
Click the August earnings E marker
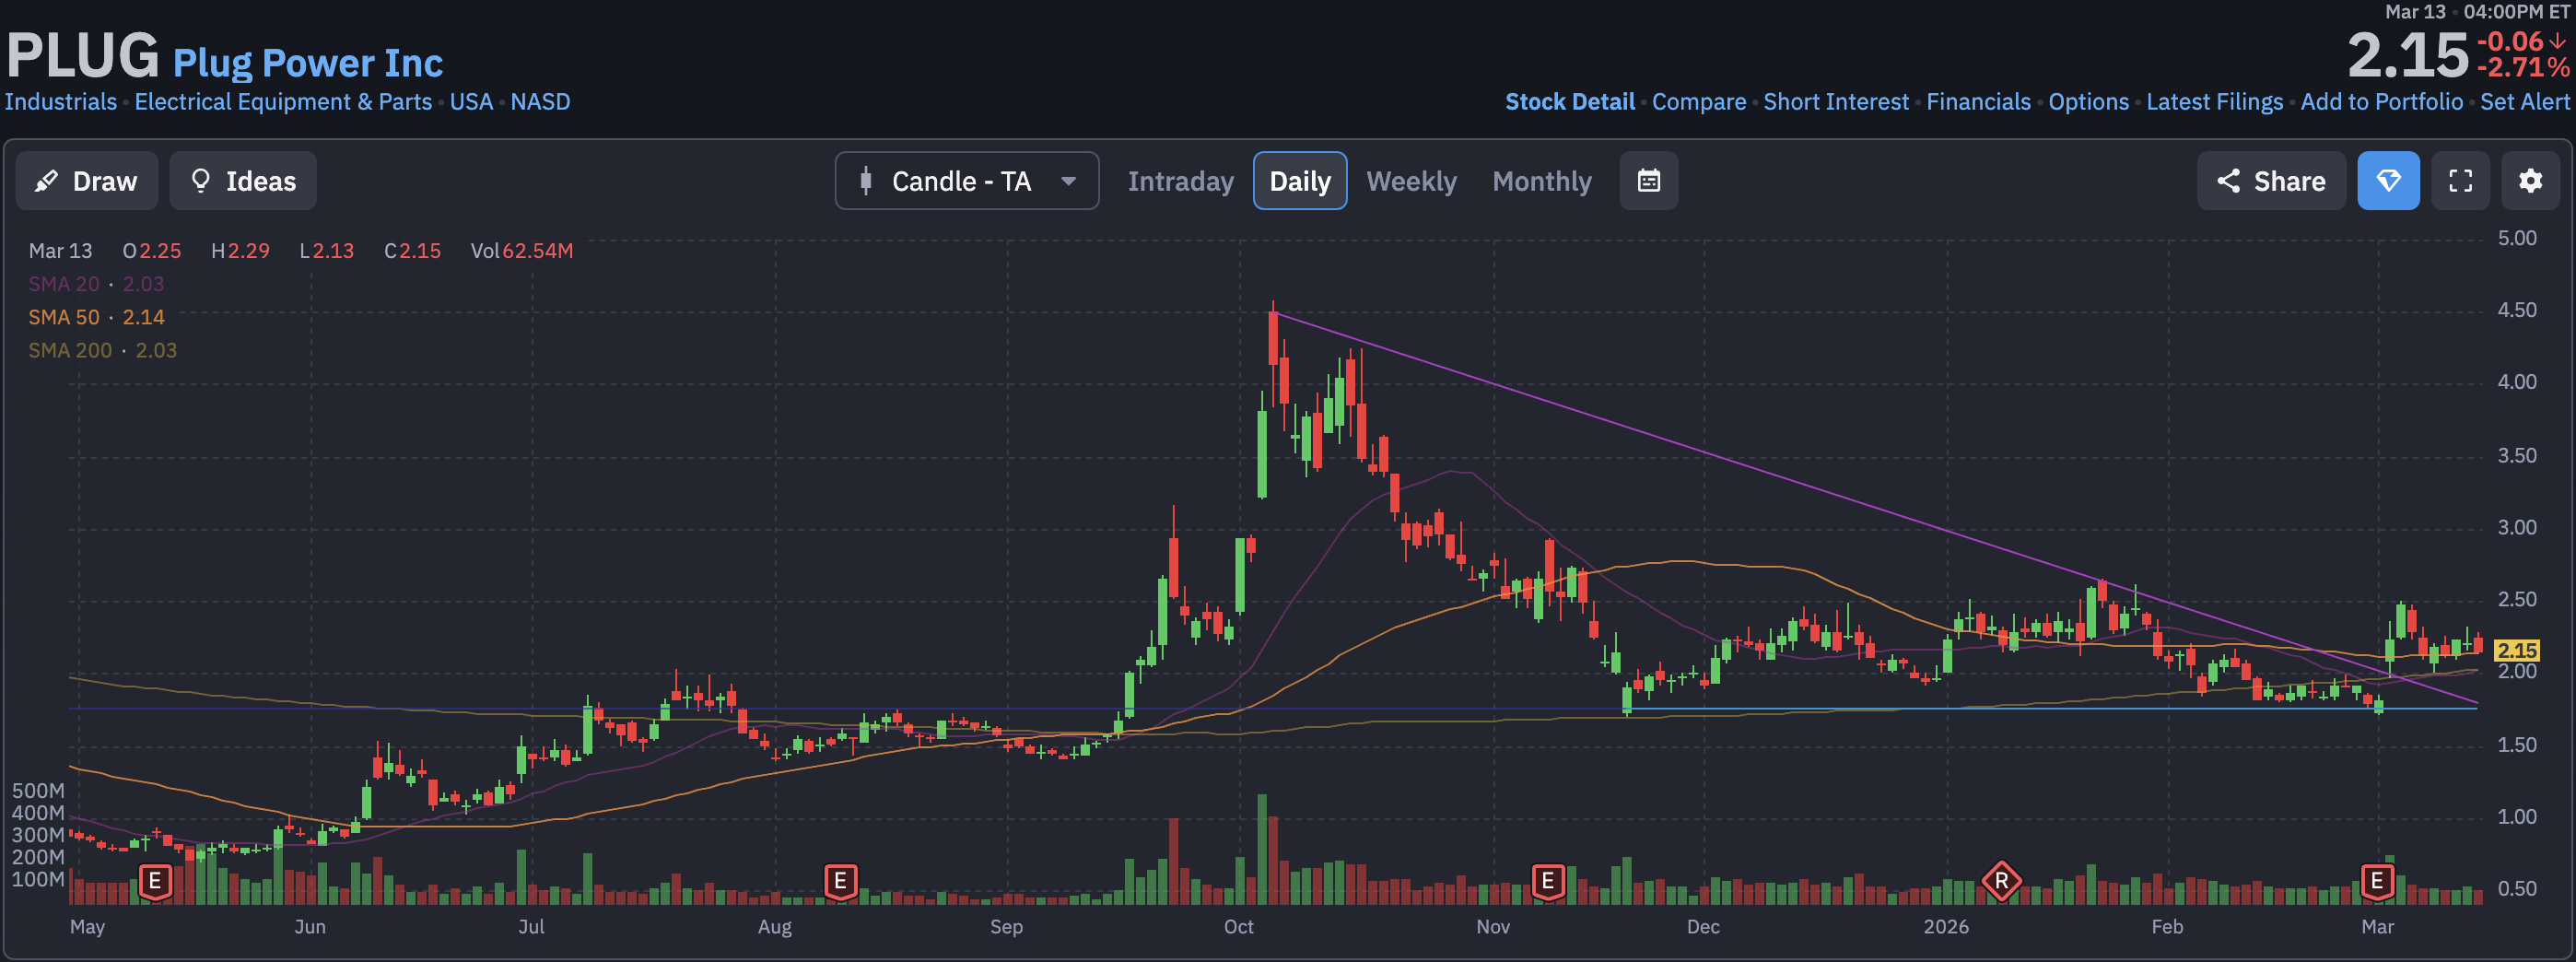pos(841,881)
